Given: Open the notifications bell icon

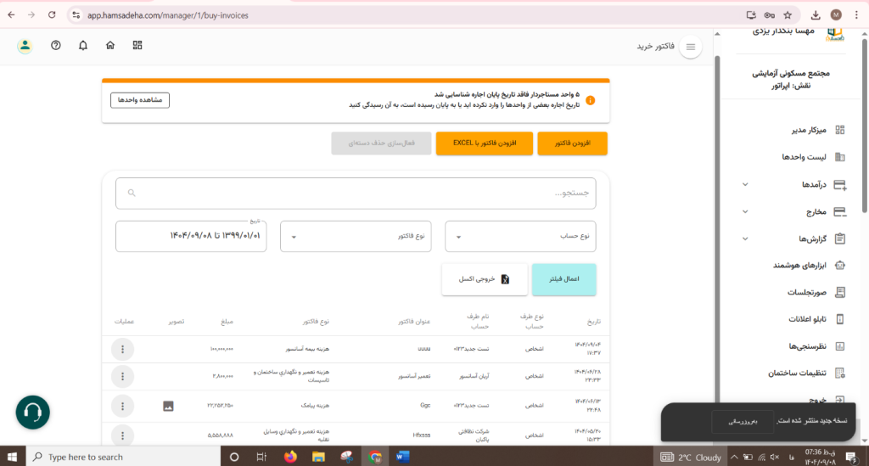Looking at the screenshot, I should click(x=83, y=46).
